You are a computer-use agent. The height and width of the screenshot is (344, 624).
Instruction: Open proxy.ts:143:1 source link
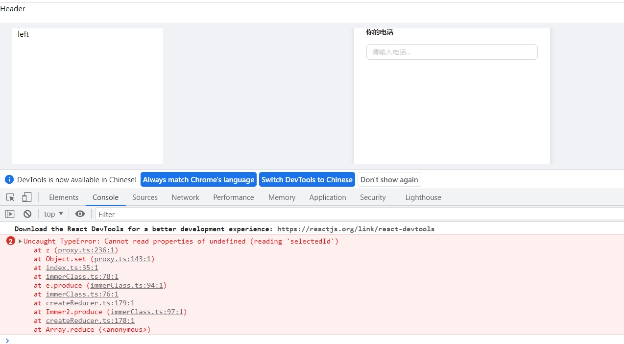pos(122,259)
